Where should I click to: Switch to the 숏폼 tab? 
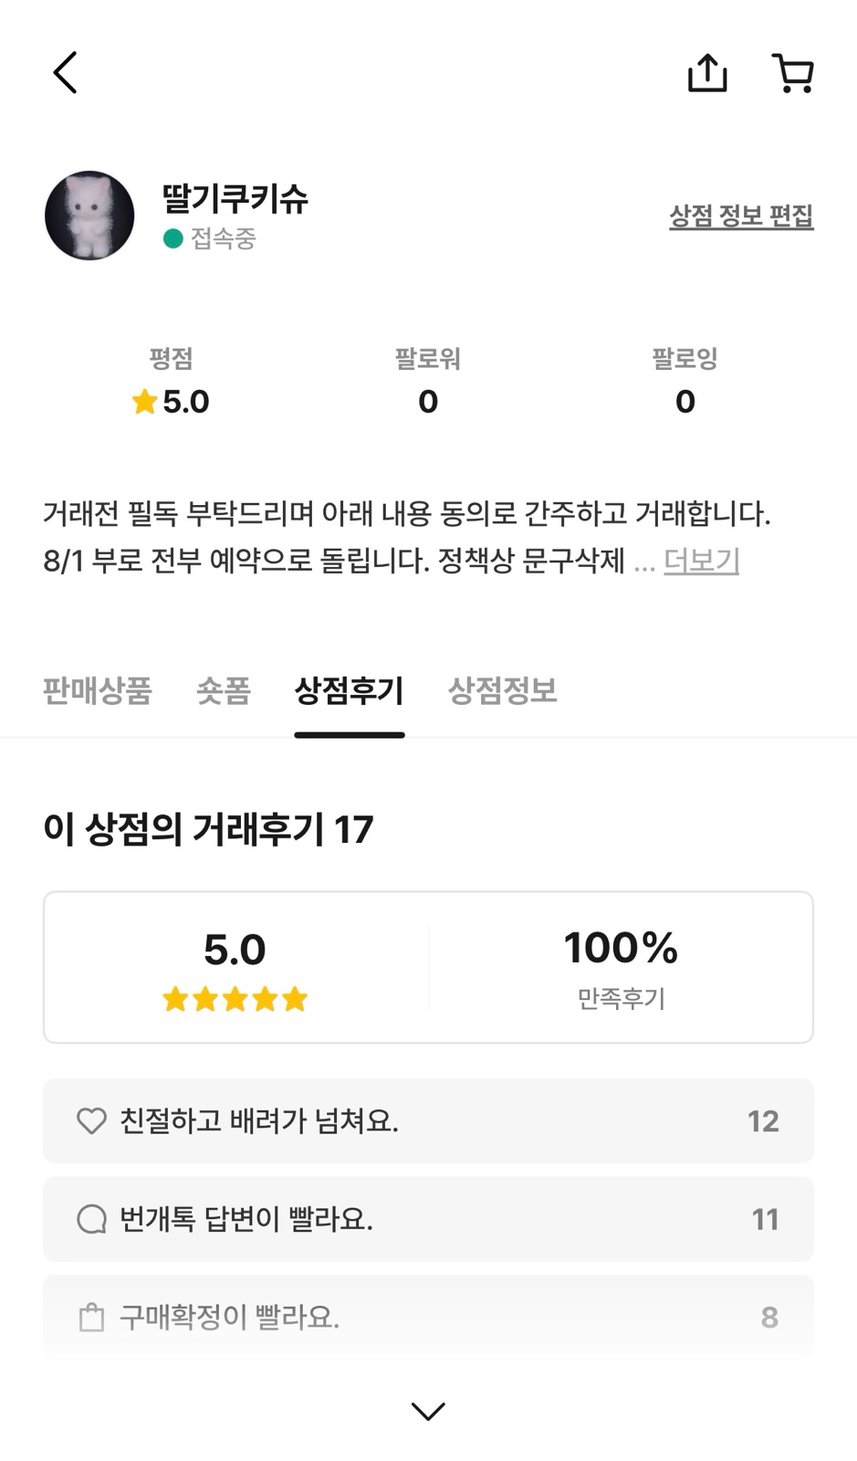[224, 690]
